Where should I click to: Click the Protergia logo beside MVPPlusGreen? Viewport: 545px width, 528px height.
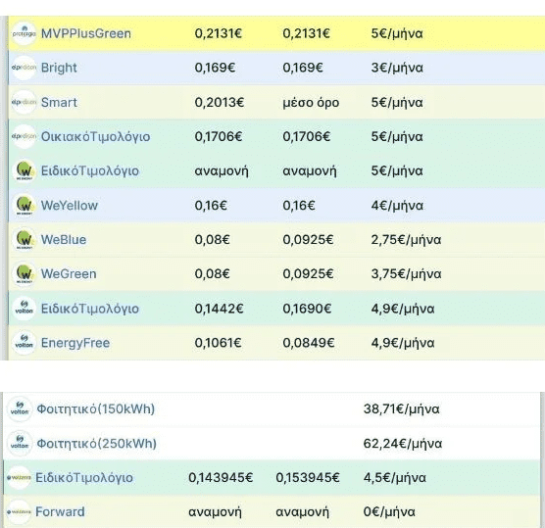pos(24,33)
